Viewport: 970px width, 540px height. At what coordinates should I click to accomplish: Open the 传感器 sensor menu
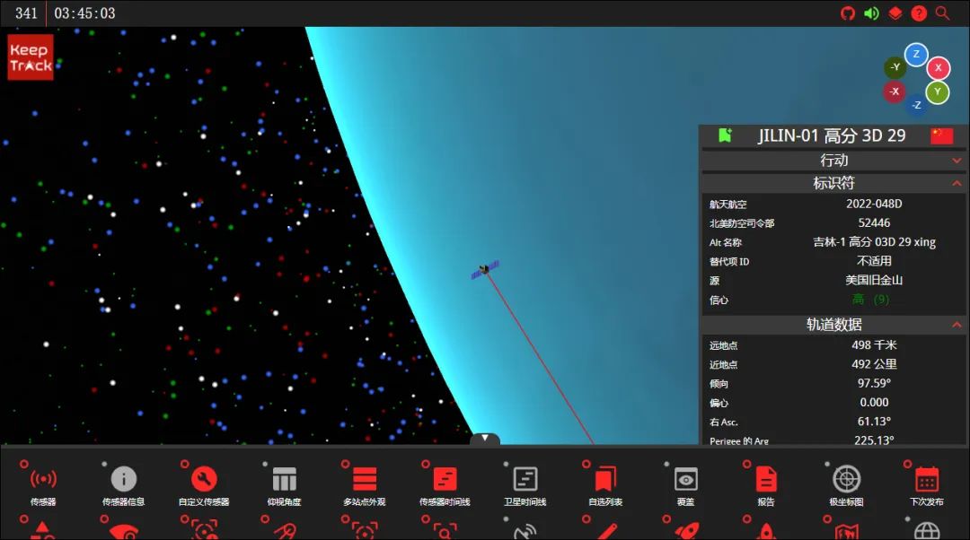[43, 484]
